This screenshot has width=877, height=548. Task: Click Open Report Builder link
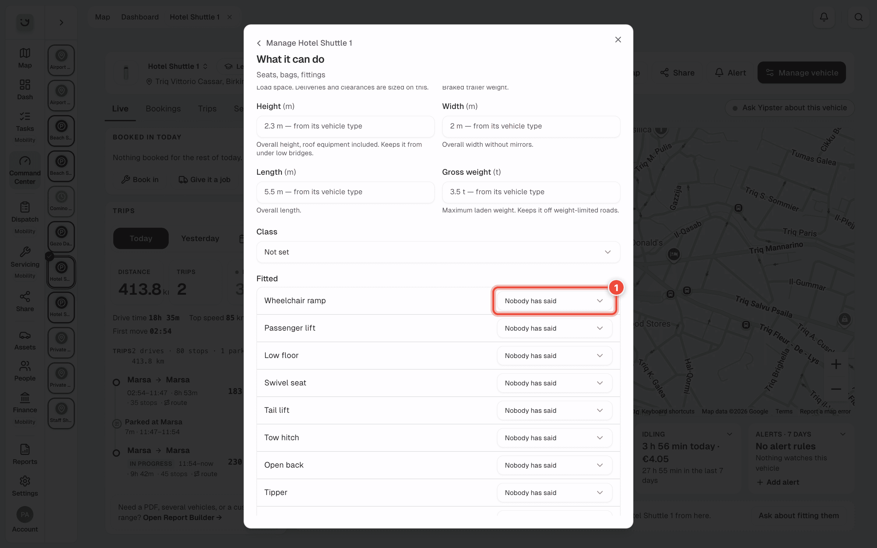(x=182, y=518)
